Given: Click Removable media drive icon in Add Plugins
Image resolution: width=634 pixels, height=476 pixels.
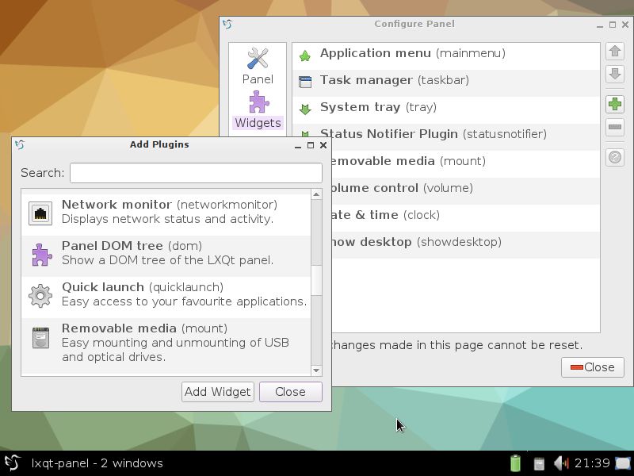Looking at the screenshot, I should tap(40, 338).
